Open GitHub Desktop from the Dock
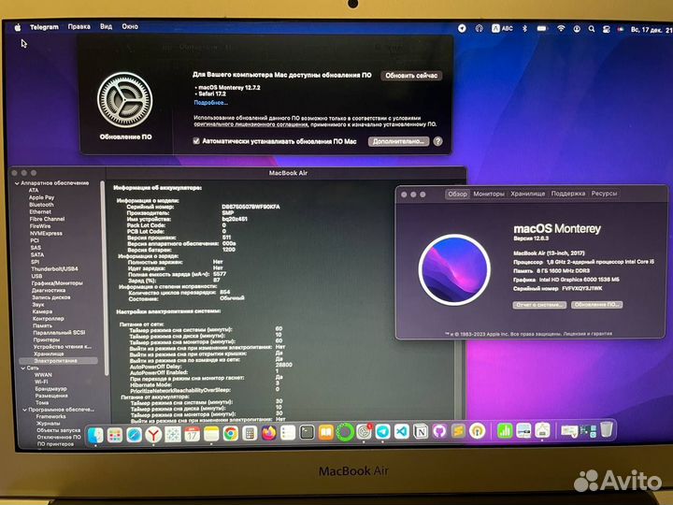The height and width of the screenshot is (505, 673). point(439,431)
